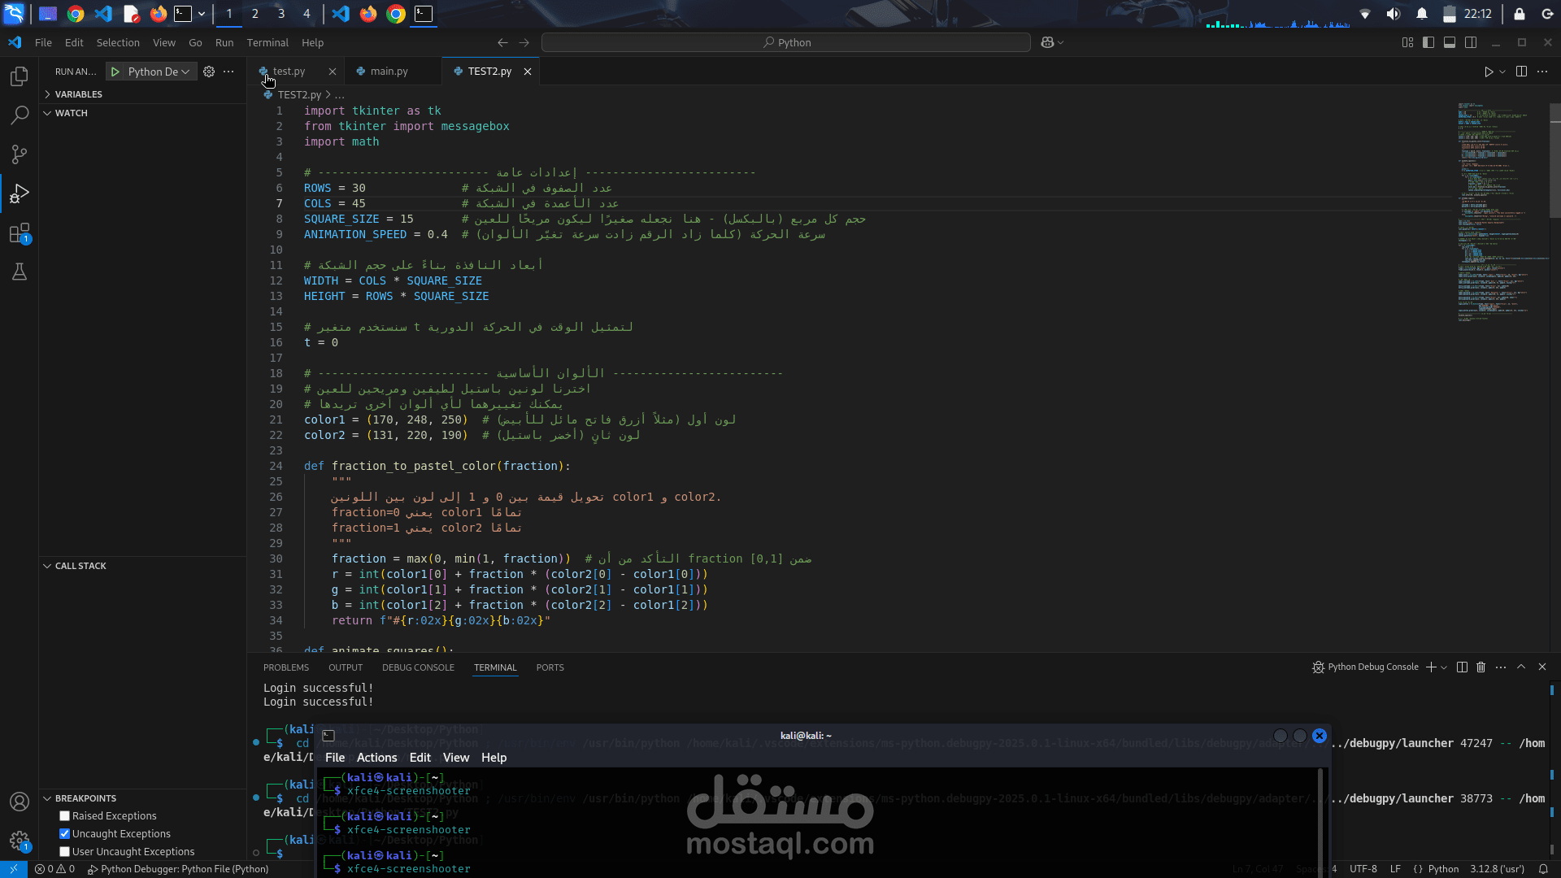Open the Selection menu
1561x878 pixels.
118,42
